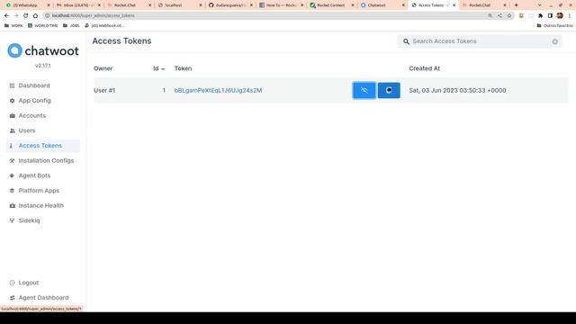Click the App Config gear icon
576x324 pixels.
[x=12, y=101]
